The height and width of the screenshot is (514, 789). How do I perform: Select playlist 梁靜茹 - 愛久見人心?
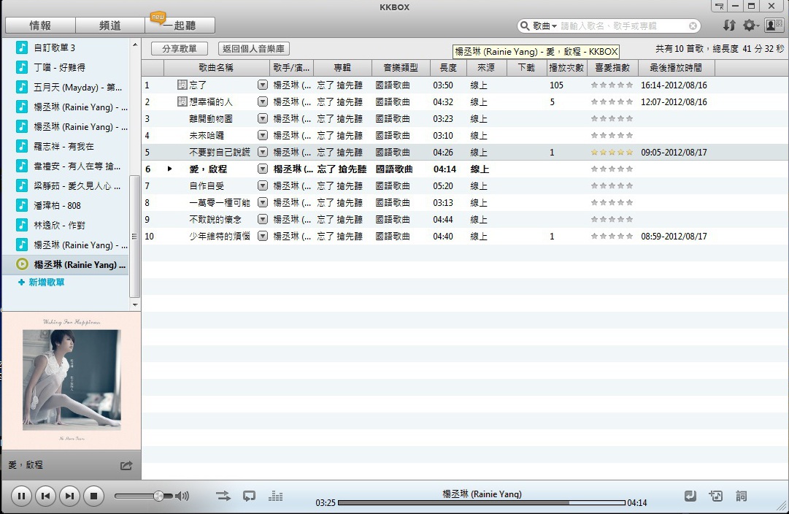click(66, 185)
